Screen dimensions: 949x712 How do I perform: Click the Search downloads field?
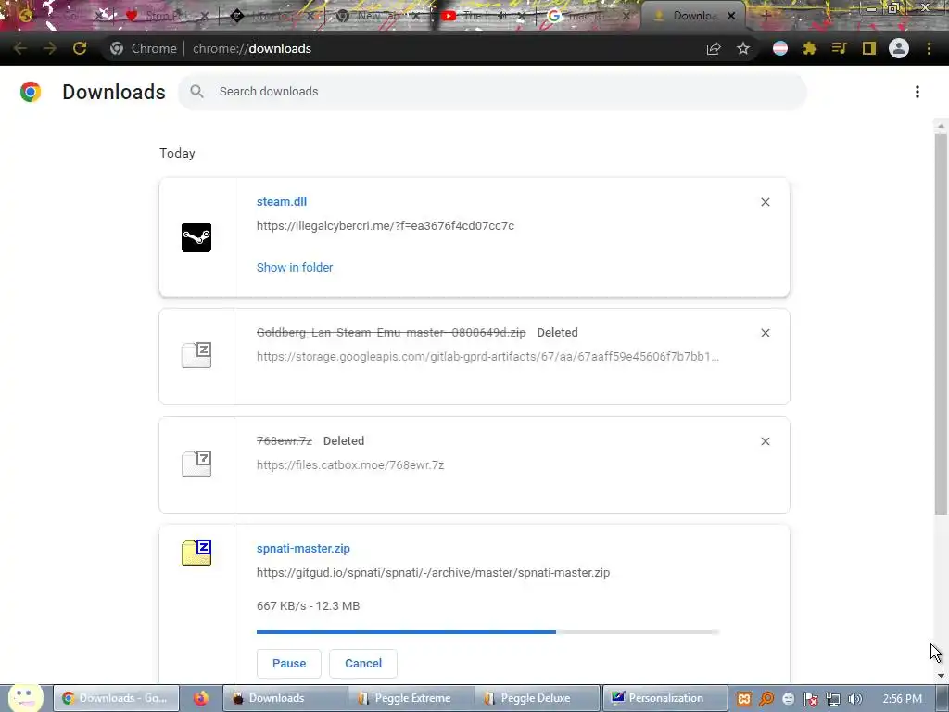(x=492, y=92)
